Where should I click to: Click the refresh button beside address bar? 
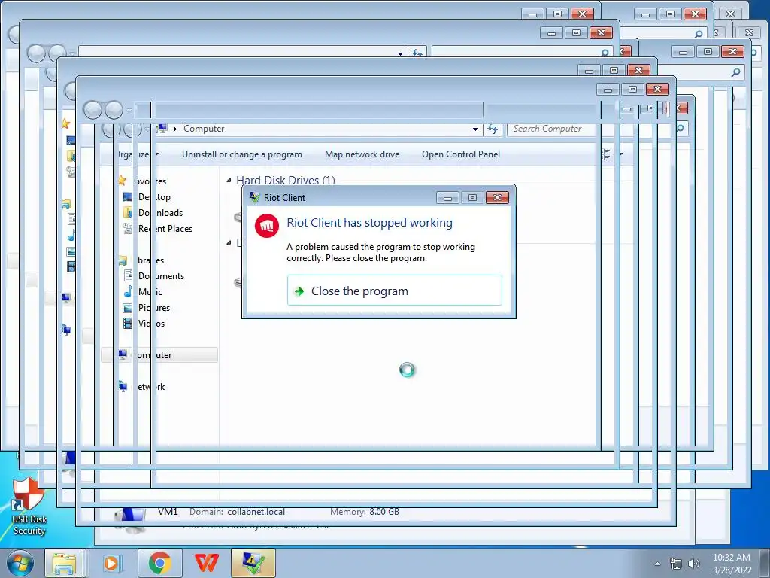point(492,129)
